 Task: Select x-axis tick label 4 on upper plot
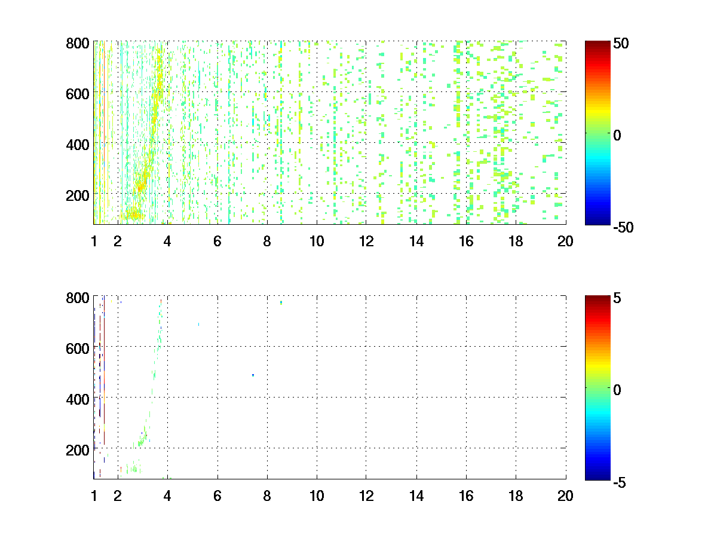point(167,242)
